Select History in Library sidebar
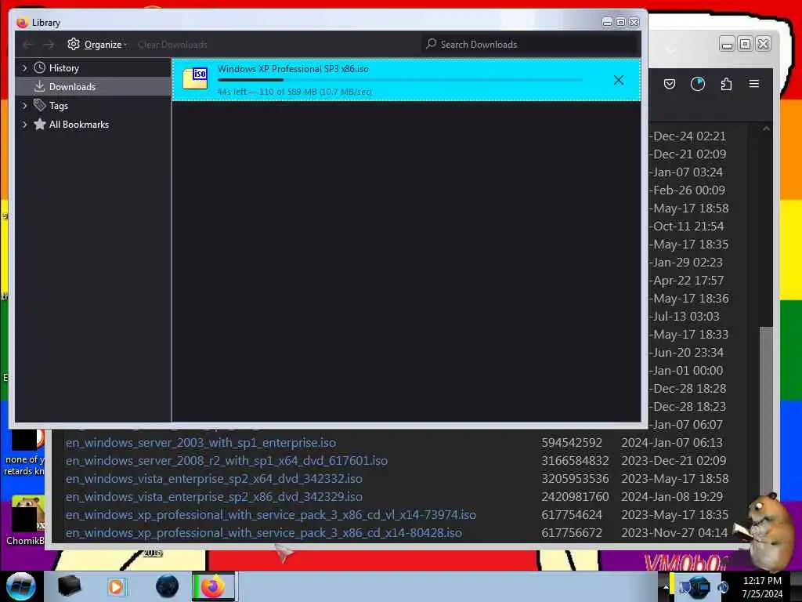Screen dimensions: 802x602 (x=64, y=68)
